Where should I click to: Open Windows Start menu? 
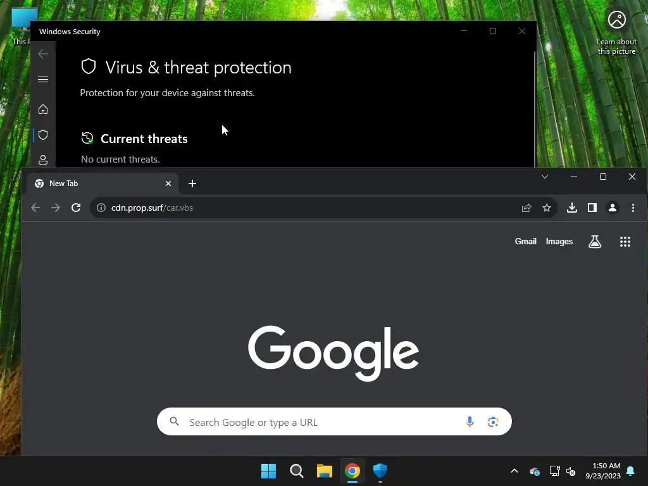268,471
